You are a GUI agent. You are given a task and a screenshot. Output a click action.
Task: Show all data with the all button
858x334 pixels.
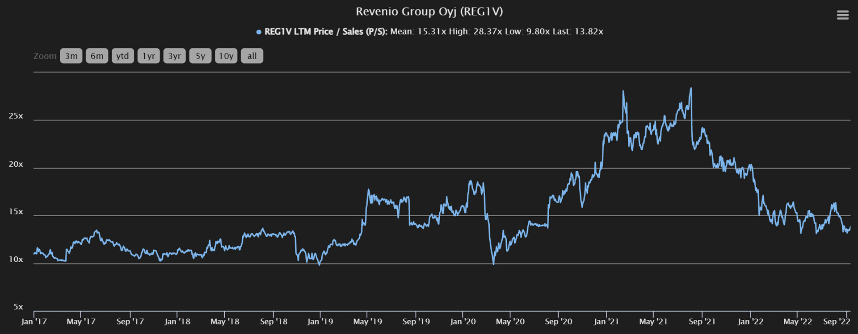point(252,56)
